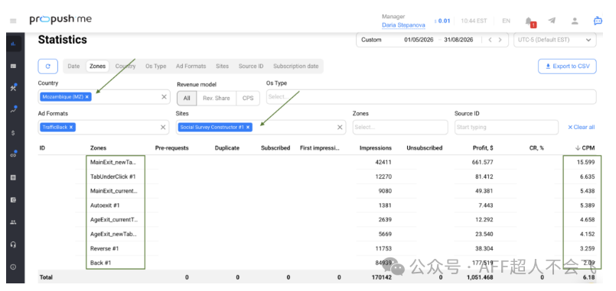Image resolution: width=616 pixels, height=291 pixels.
Task: Open the trend line sidebar icon
Action: click(x=13, y=110)
